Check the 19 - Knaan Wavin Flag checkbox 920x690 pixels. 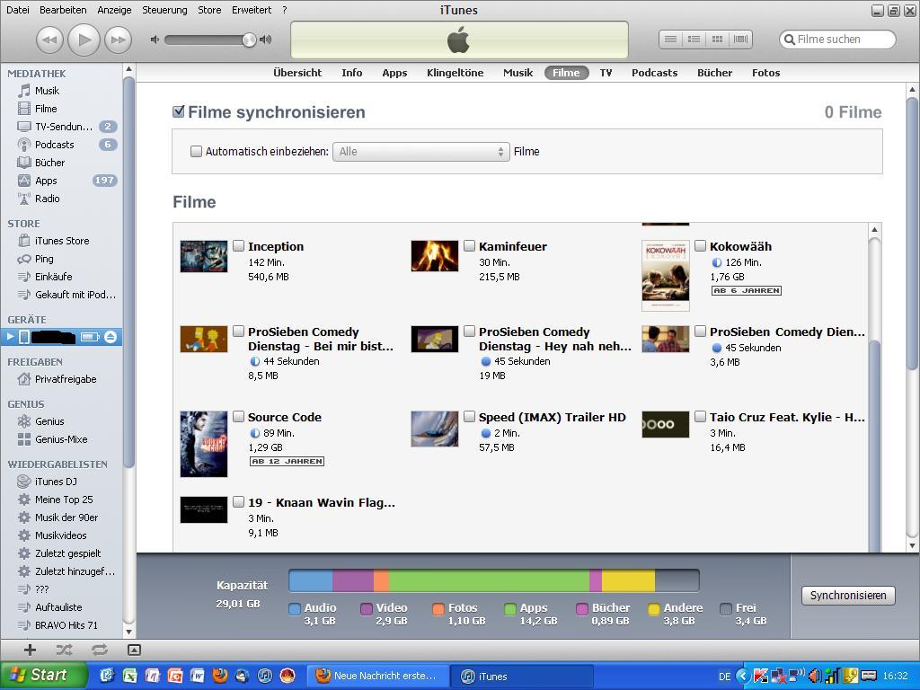point(238,501)
